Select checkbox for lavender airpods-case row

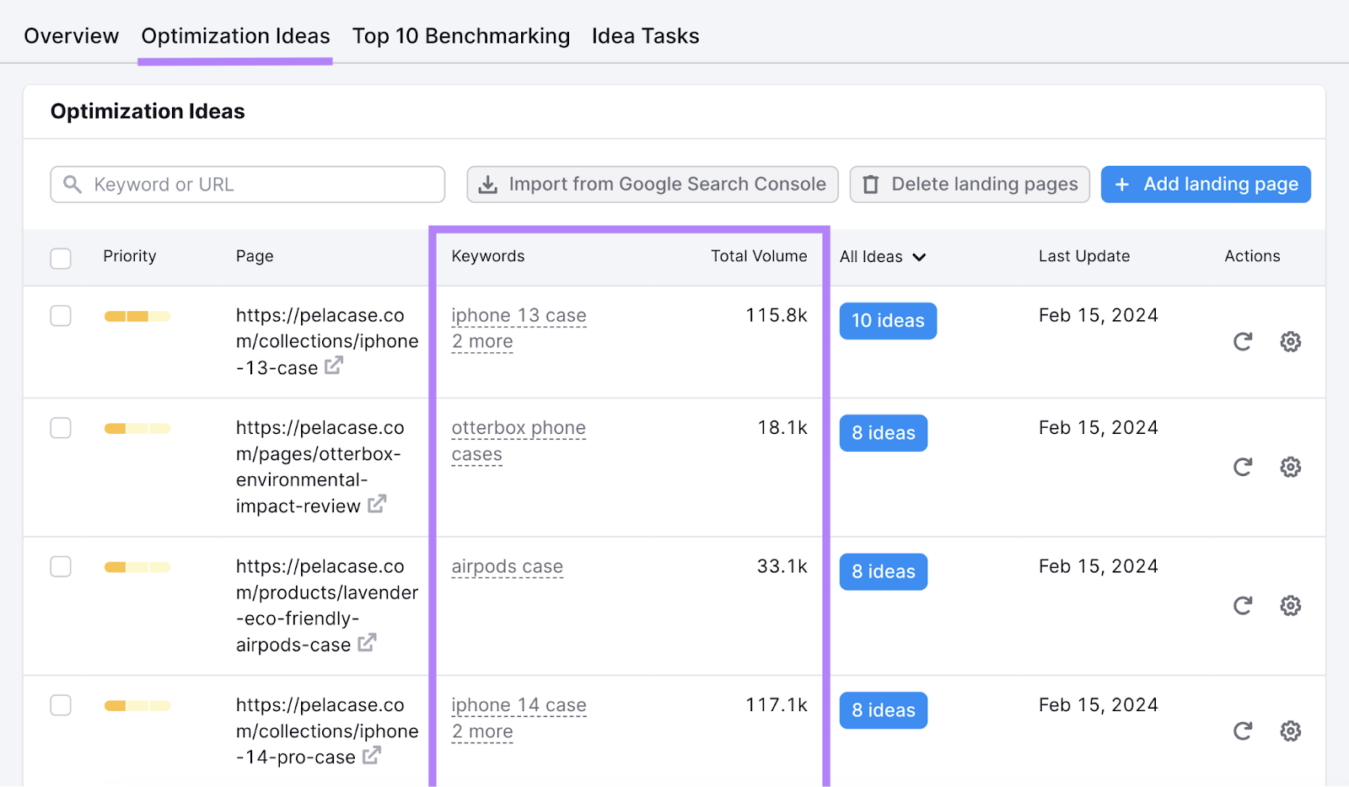61,566
